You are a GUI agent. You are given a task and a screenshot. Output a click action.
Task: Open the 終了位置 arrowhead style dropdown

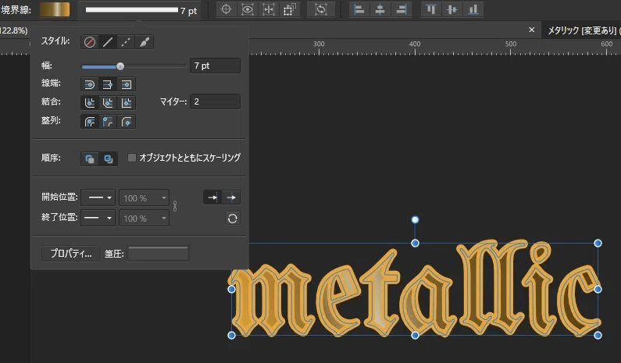98,218
